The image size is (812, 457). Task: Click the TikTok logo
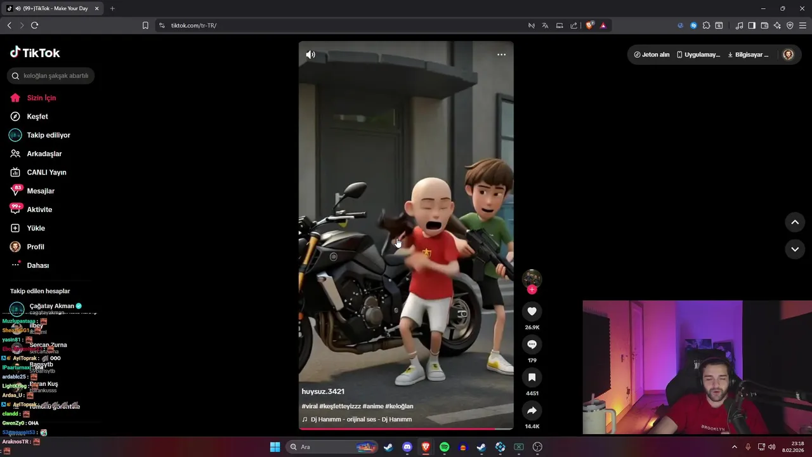click(x=35, y=53)
